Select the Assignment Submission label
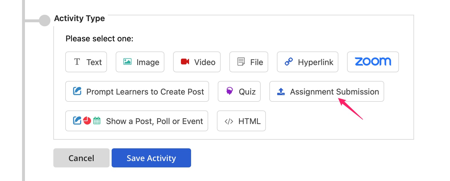This screenshot has height=181, width=450. (335, 92)
